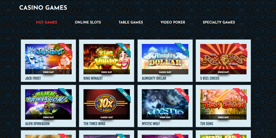The height and width of the screenshot is (138, 276).
Task: Open the Mystic Wolf game image
Action: [165, 104]
